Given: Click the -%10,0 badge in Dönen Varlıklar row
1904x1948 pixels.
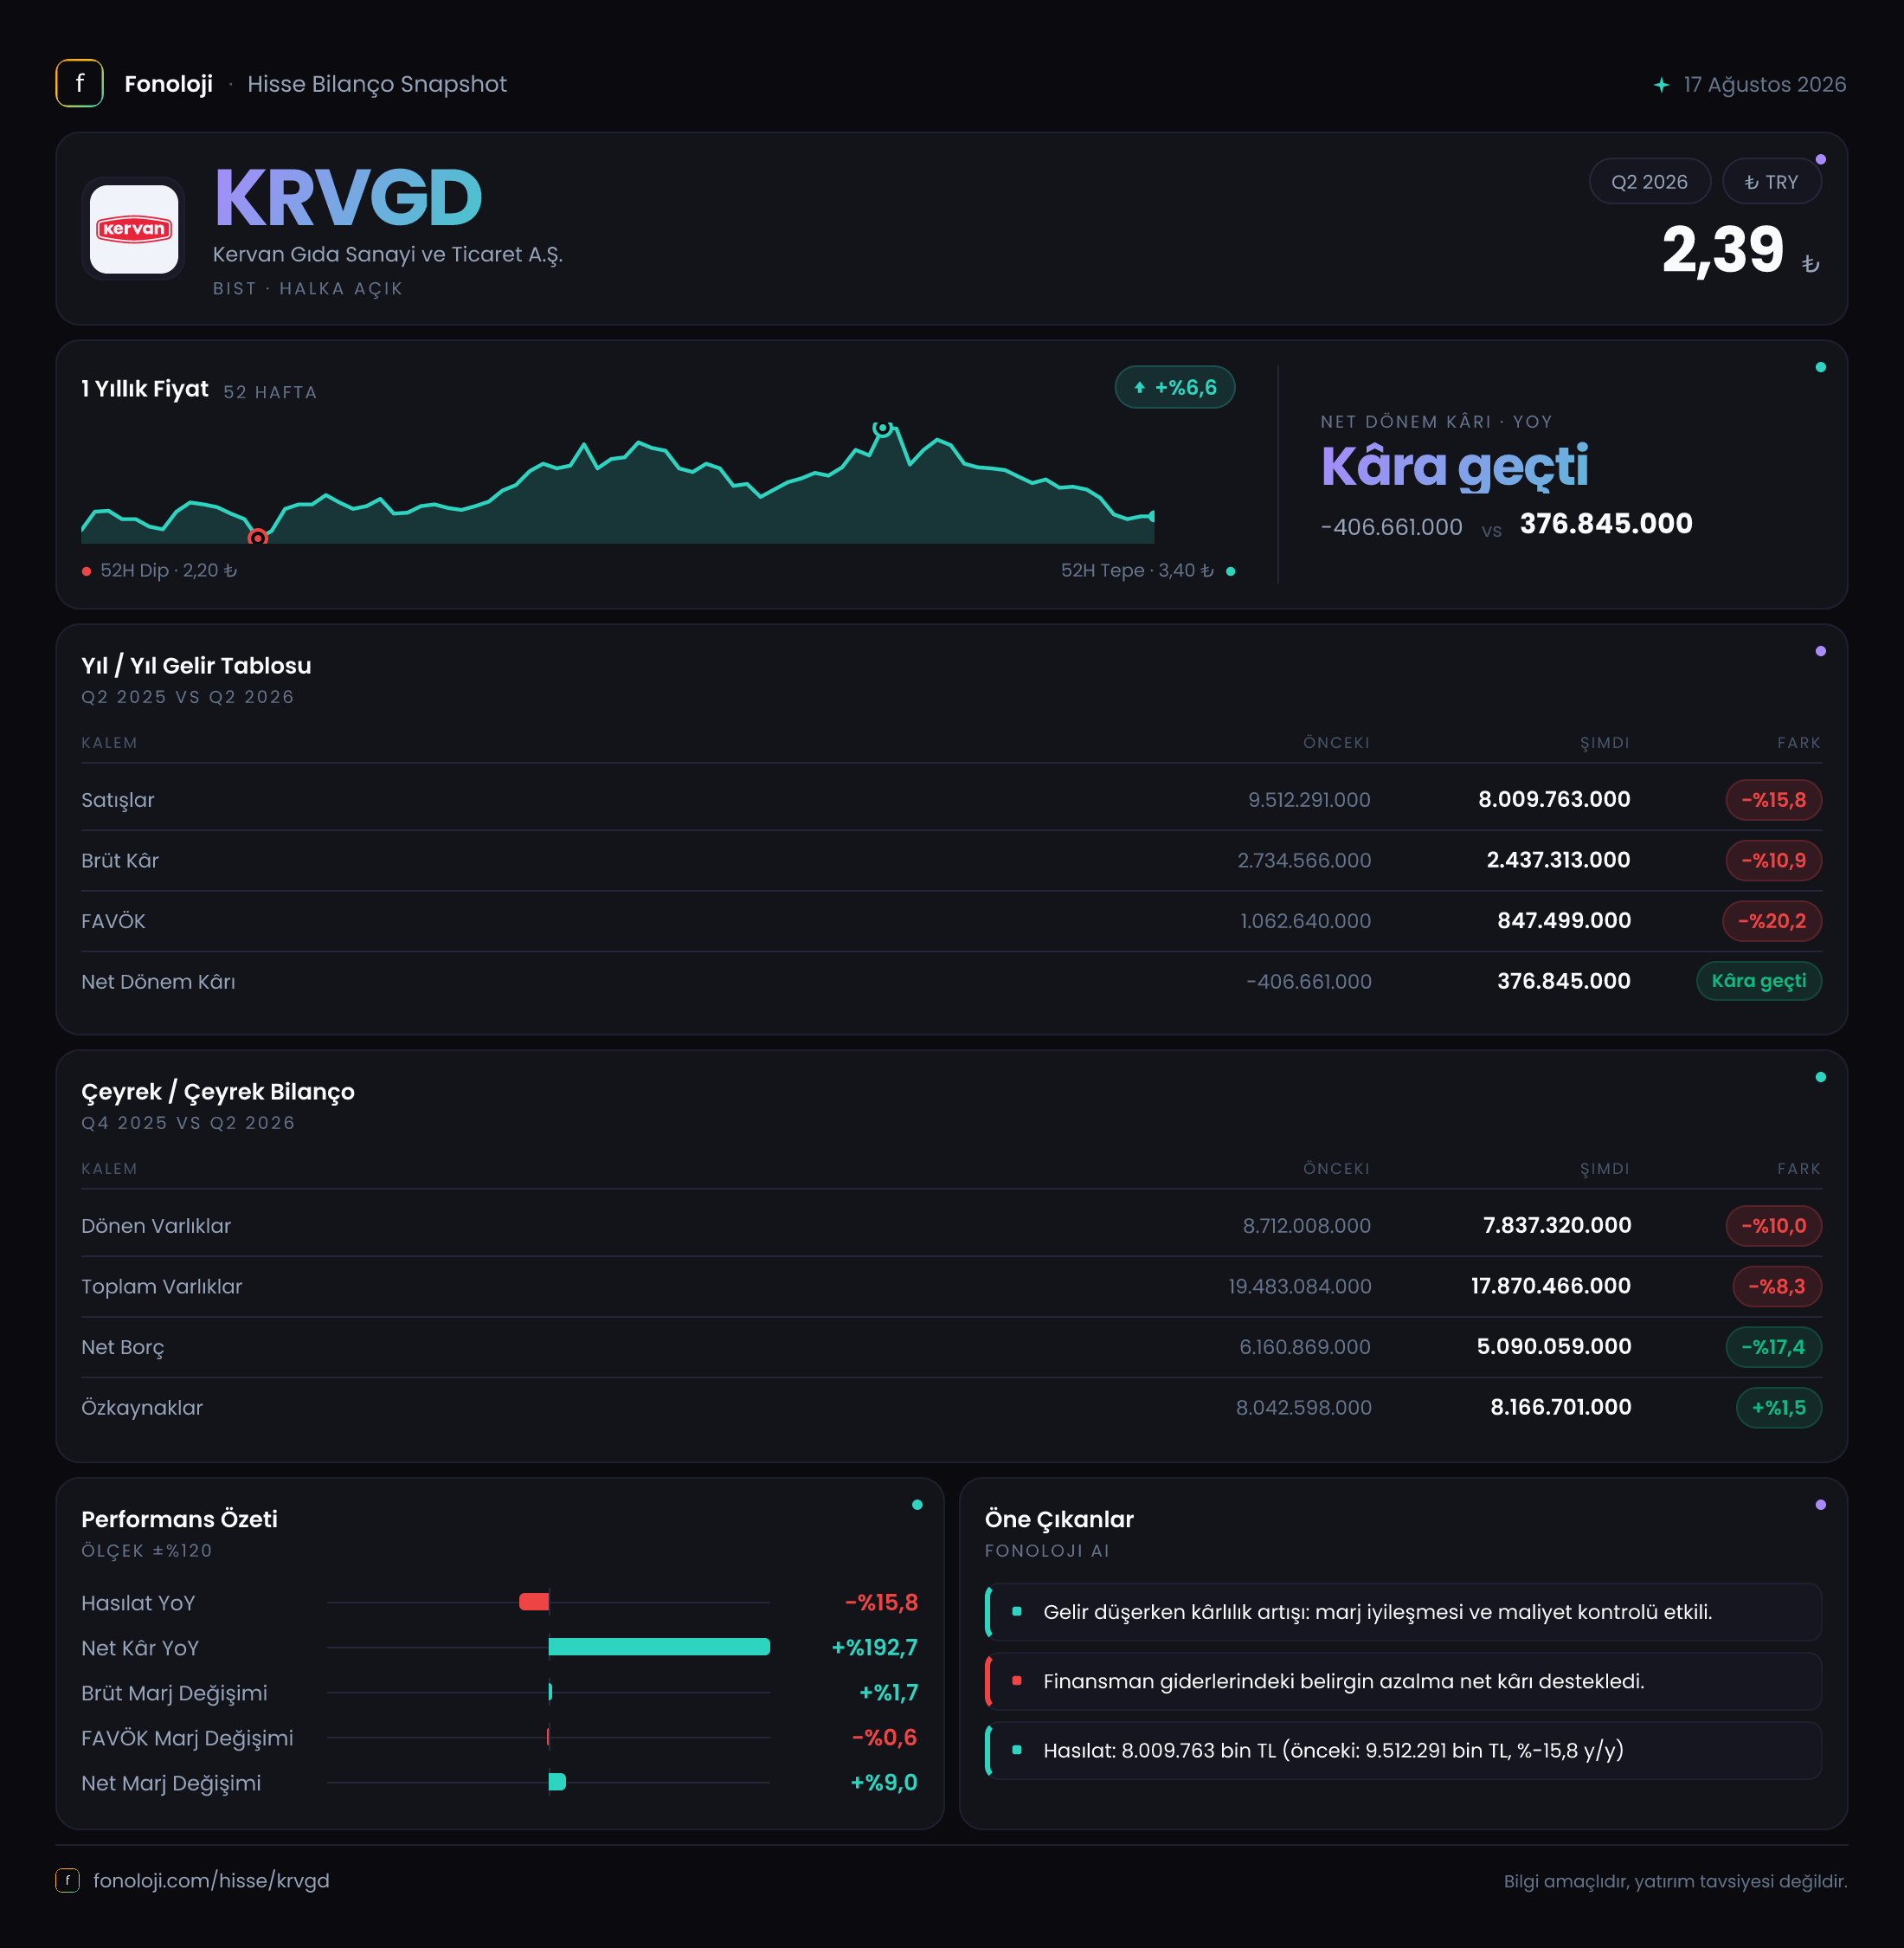Looking at the screenshot, I should click(x=1773, y=1226).
